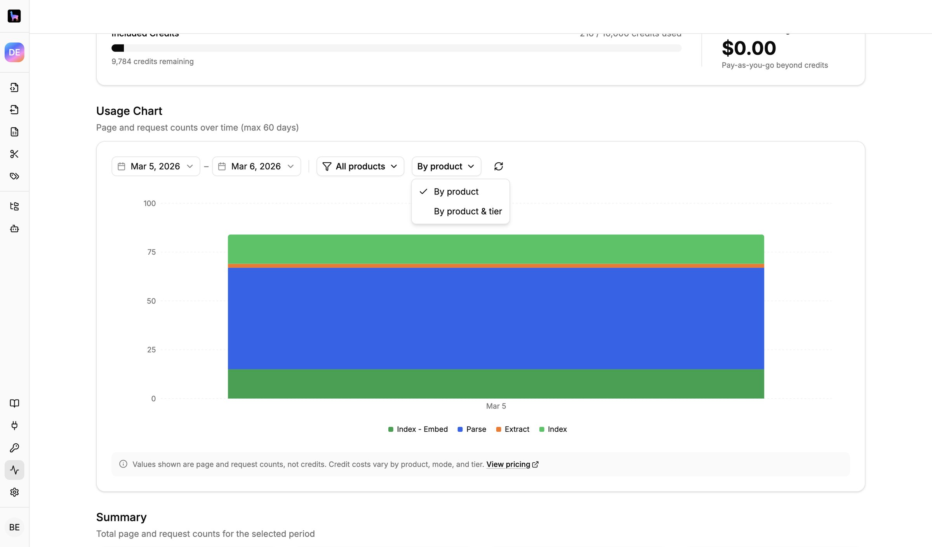The height and width of the screenshot is (547, 932).
Task: Click the llama logo icon
Action: coord(14,16)
